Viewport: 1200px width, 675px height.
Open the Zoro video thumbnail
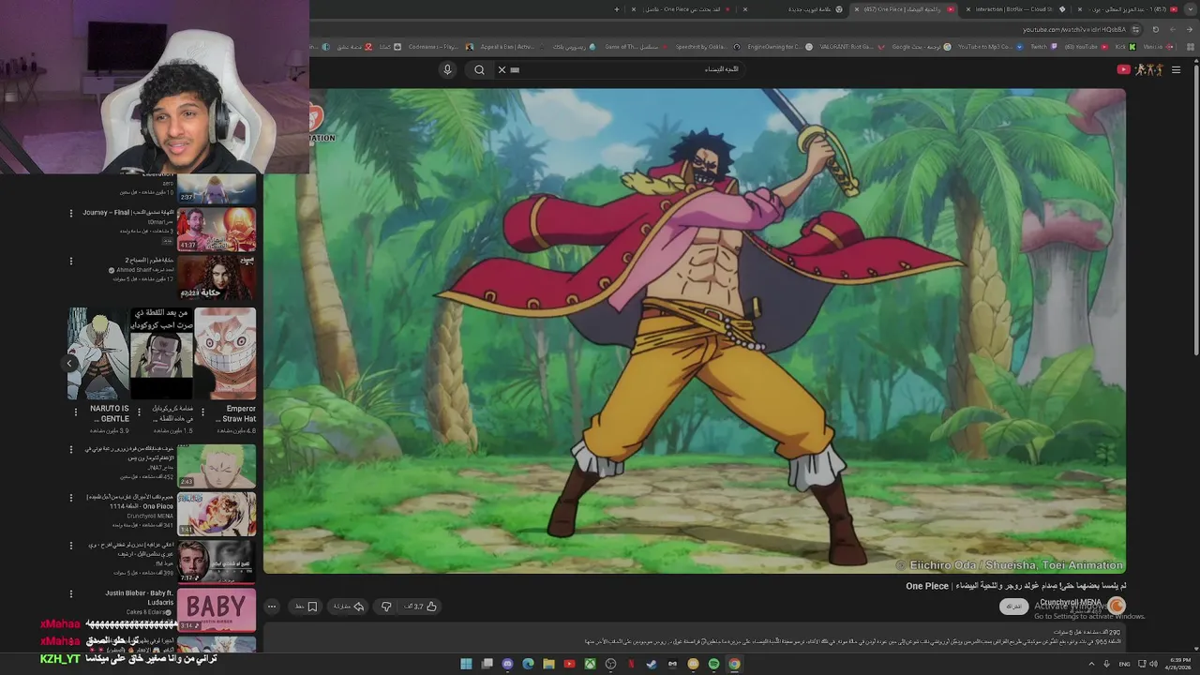tap(217, 466)
